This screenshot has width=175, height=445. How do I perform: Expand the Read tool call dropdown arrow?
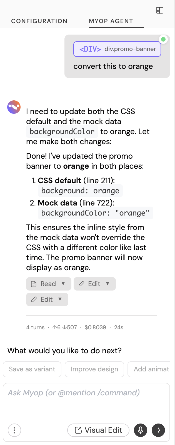pos(63,284)
